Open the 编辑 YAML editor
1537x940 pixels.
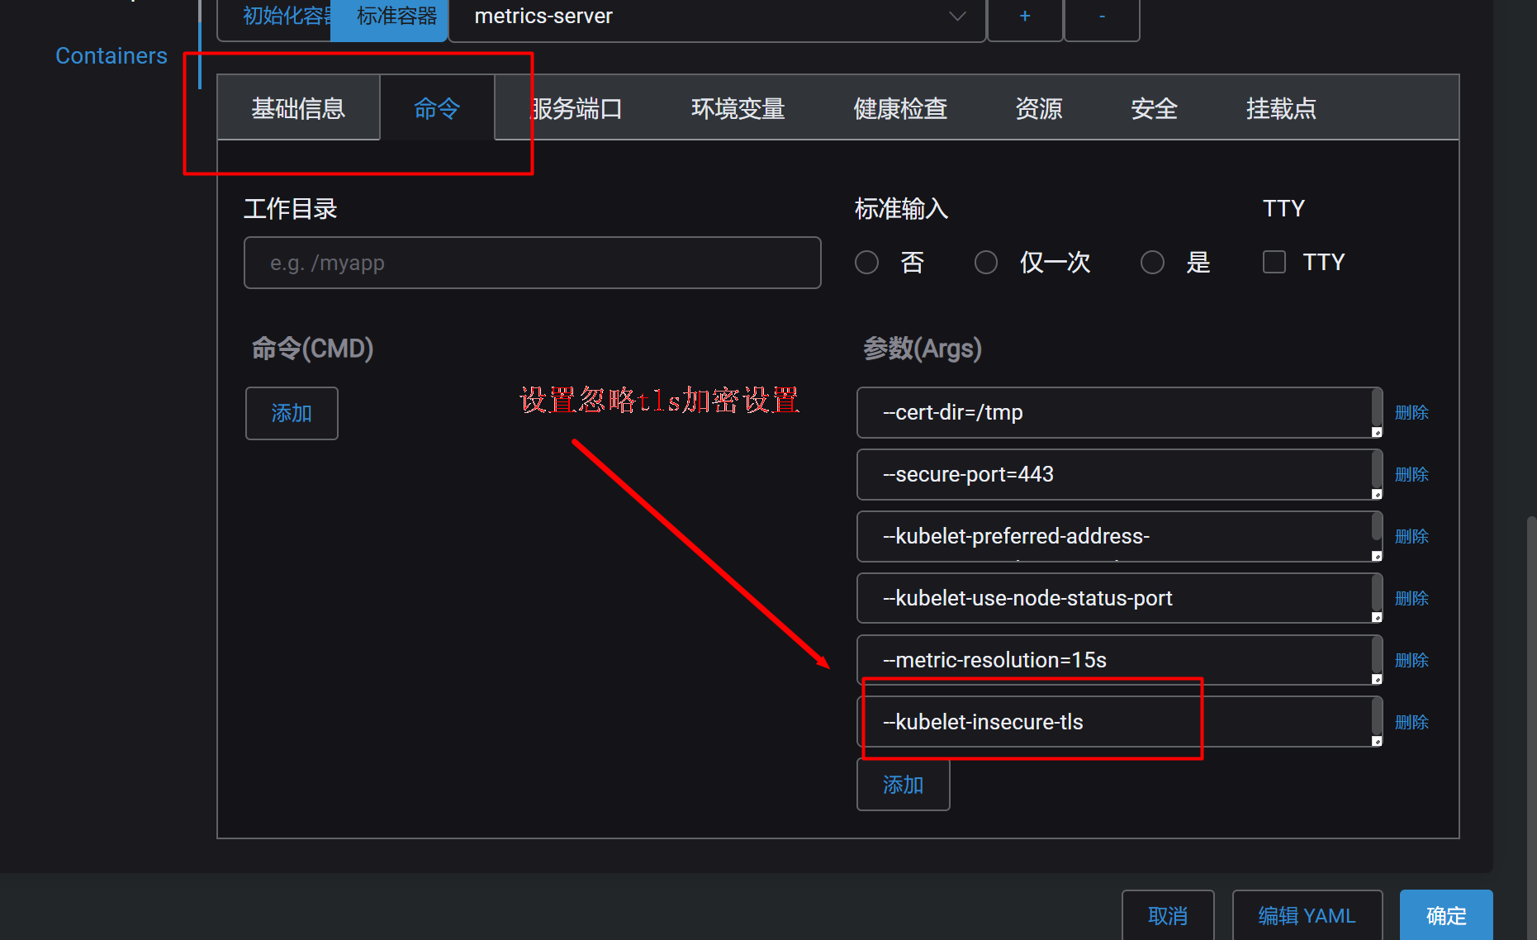1307,915
